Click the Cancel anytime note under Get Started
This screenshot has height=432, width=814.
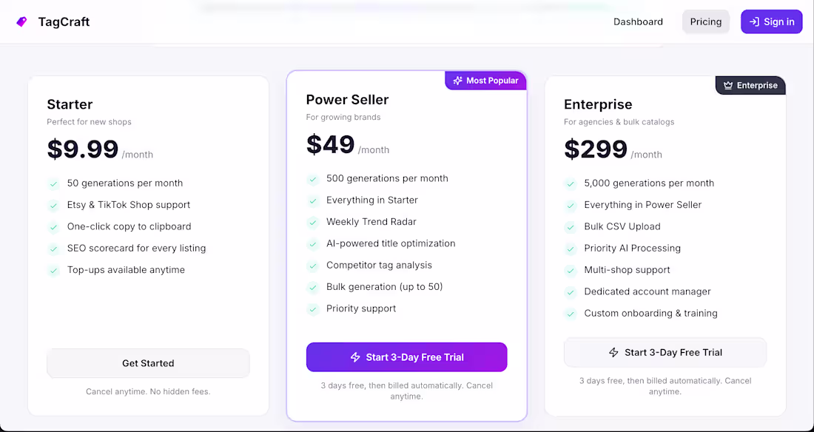pyautogui.click(x=148, y=391)
